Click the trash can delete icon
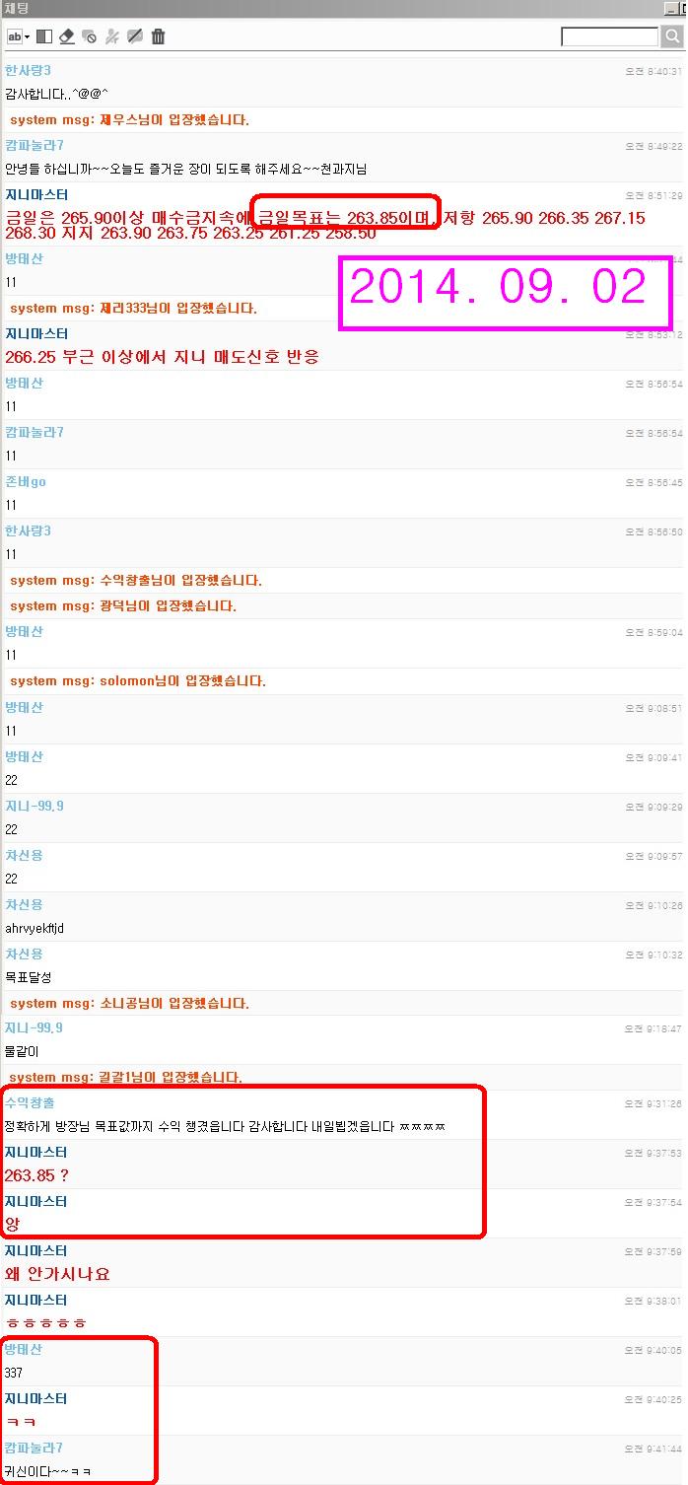This screenshot has height=1485, width=688. tap(158, 36)
